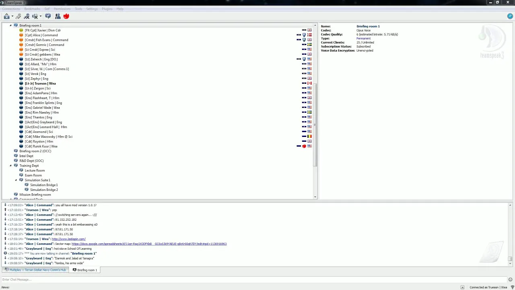Click the Canada flag on Trueson's row
This screenshot has height=290, width=515.
point(309,83)
